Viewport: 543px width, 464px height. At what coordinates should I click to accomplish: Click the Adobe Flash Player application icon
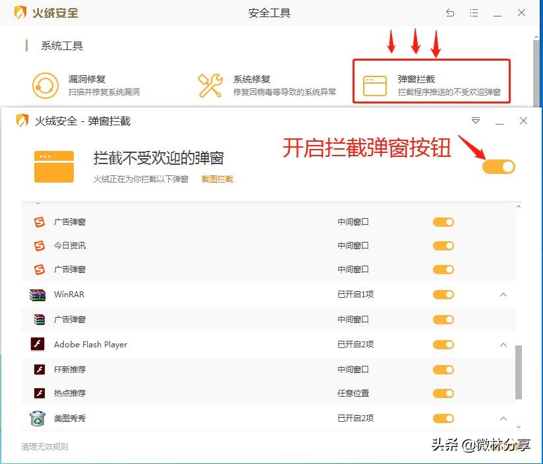point(38,344)
